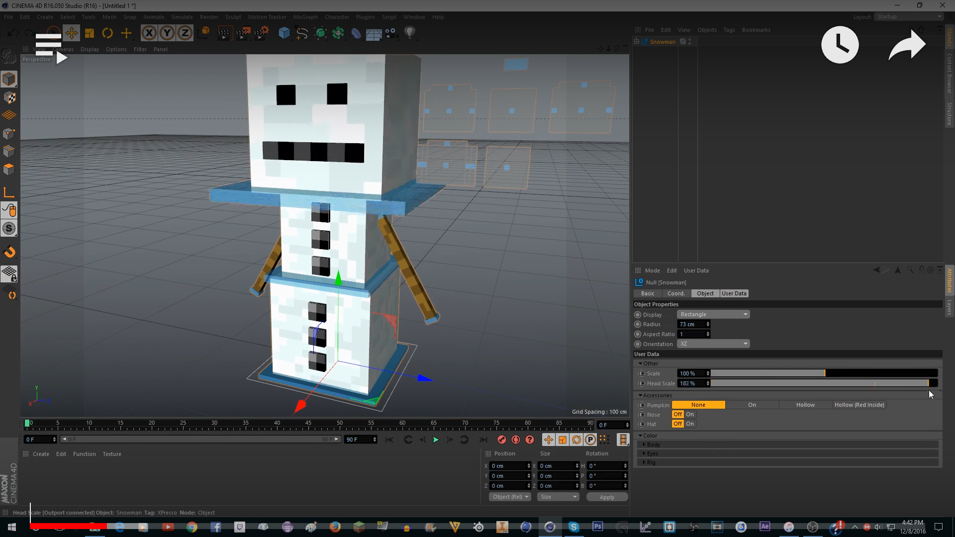Set Hat to Off
955x537 pixels.
(x=678, y=424)
